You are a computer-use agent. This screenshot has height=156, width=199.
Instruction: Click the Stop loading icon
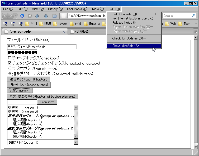[x=30, y=16]
